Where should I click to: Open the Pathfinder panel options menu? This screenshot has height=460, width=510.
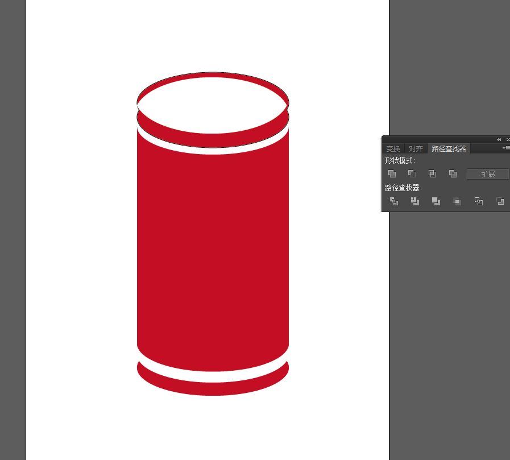[506, 148]
